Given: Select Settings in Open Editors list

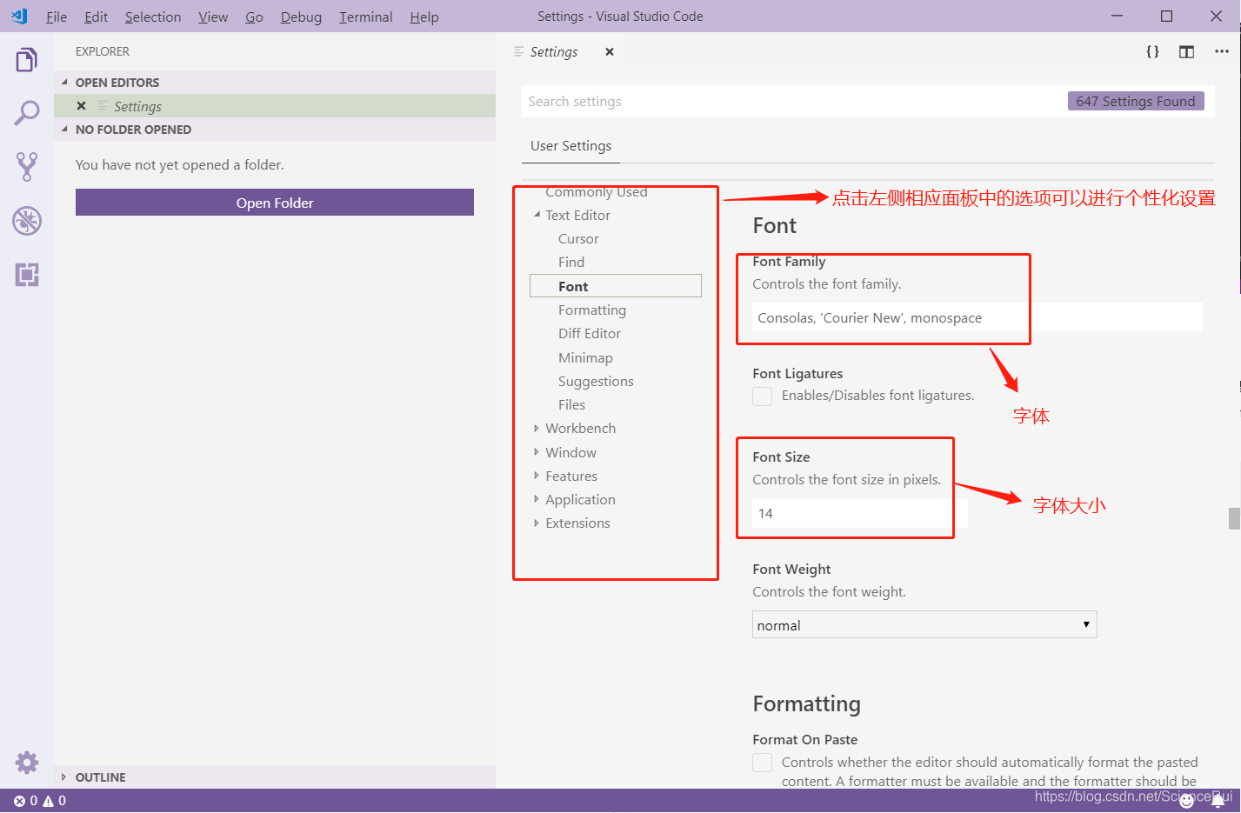Looking at the screenshot, I should pos(275,106).
